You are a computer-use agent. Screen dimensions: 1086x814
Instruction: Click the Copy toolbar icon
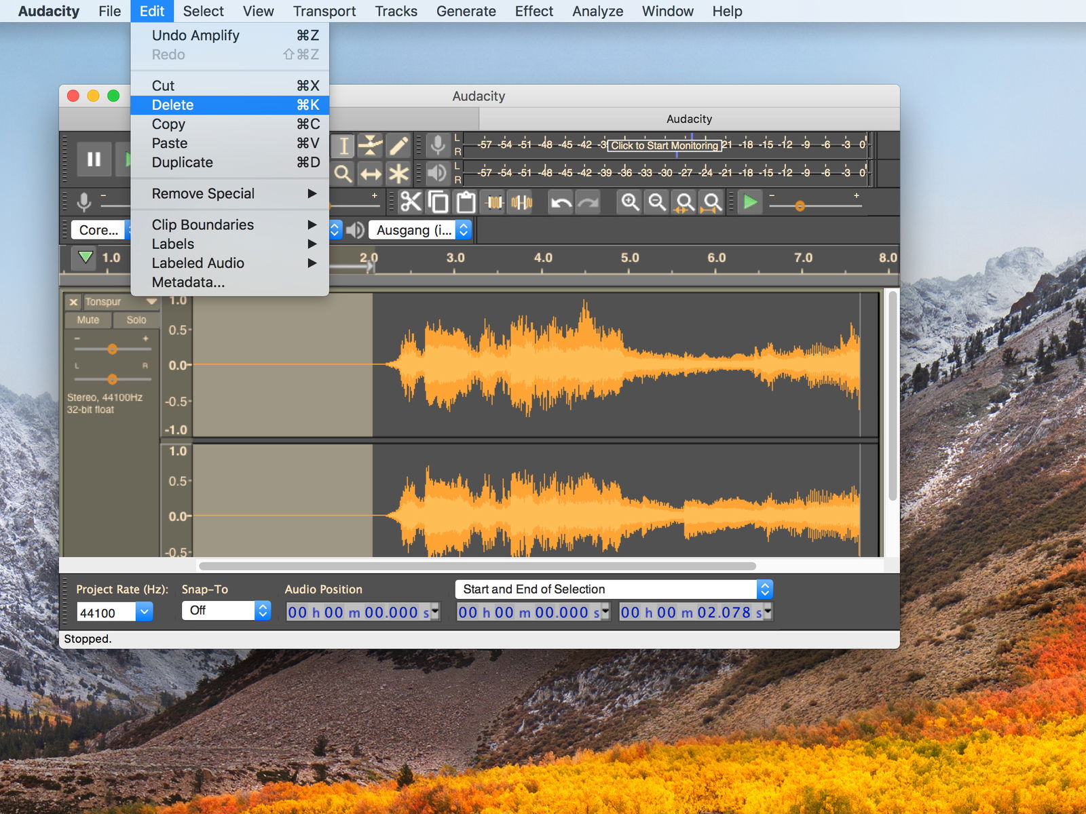[x=438, y=202]
